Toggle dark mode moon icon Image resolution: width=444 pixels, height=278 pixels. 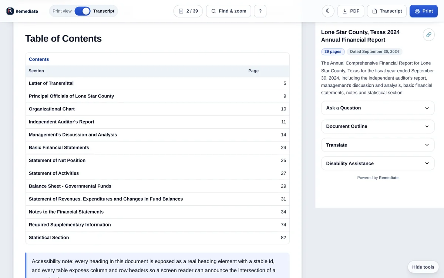pyautogui.click(x=328, y=11)
